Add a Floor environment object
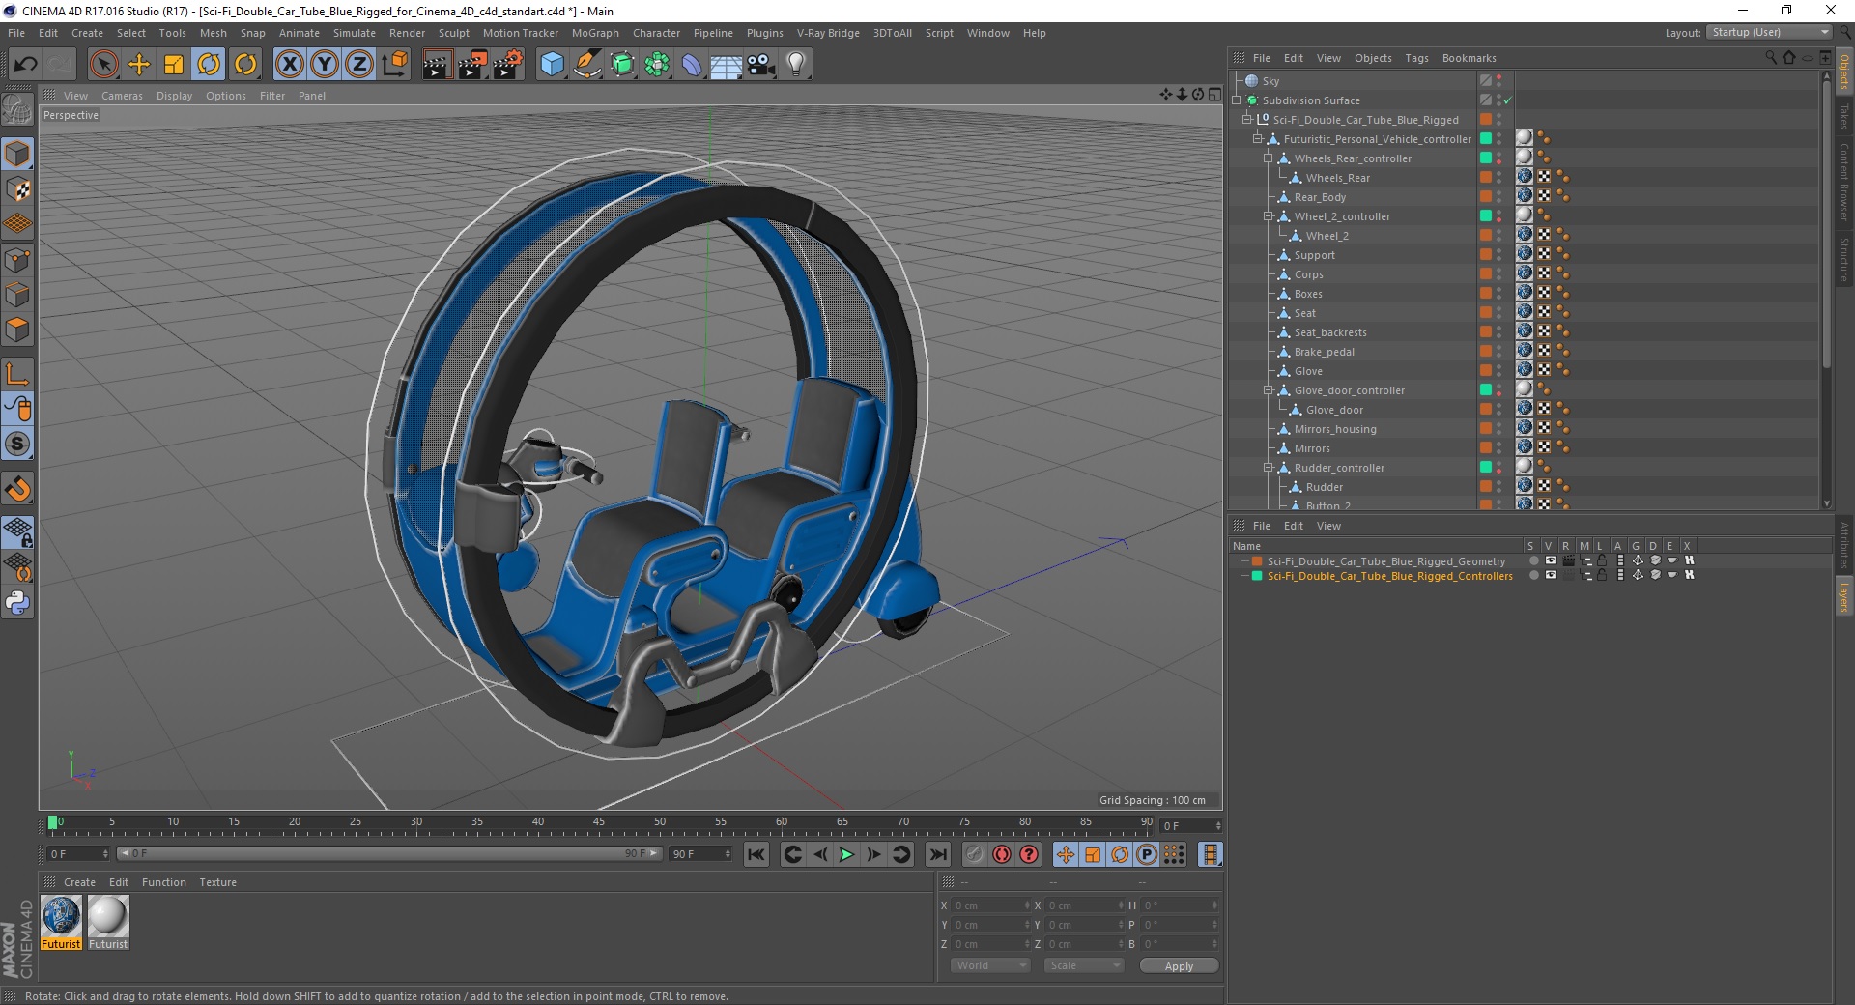This screenshot has height=1005, width=1855. pos(727,65)
